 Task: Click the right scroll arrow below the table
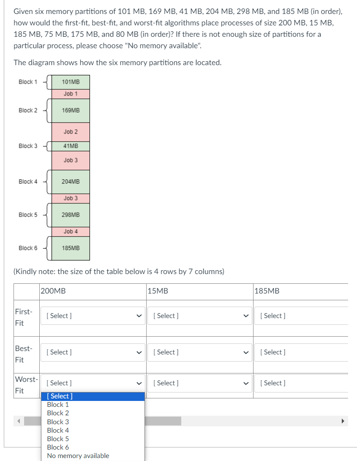pos(343,421)
